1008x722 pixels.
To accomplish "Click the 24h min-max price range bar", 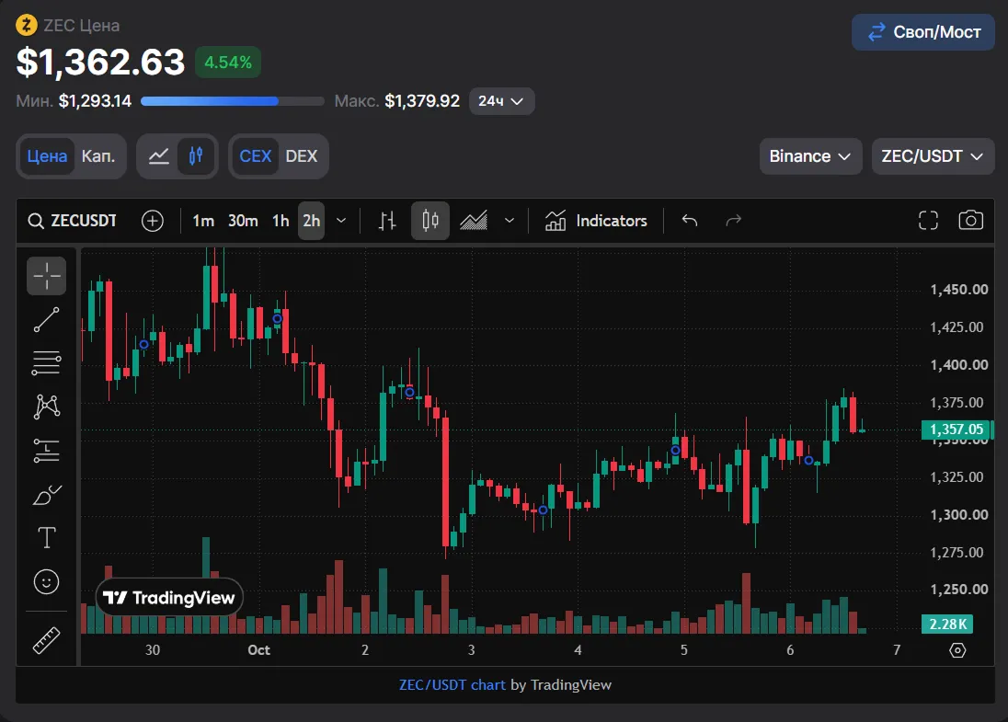I will (232, 101).
